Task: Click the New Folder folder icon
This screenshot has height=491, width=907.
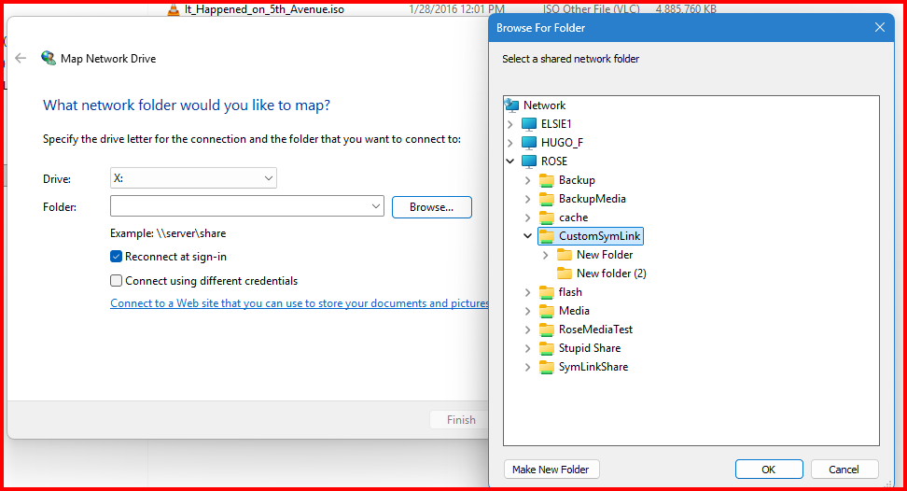Action: click(x=565, y=255)
